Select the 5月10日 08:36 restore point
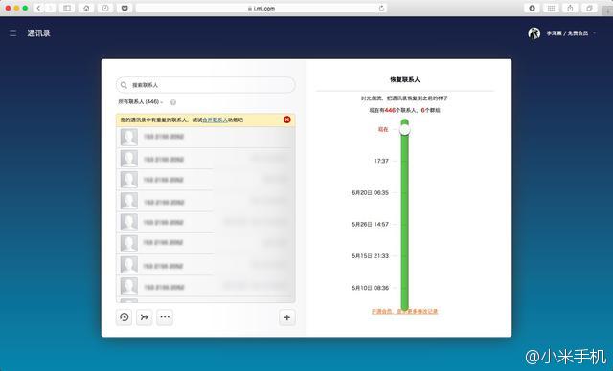The image size is (613, 371). click(371, 288)
